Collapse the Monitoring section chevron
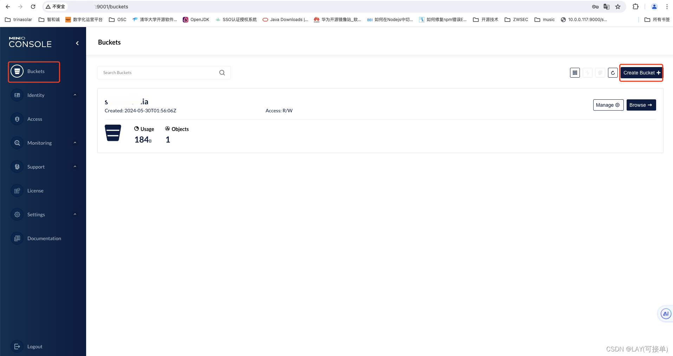The height and width of the screenshot is (356, 673). [x=75, y=143]
